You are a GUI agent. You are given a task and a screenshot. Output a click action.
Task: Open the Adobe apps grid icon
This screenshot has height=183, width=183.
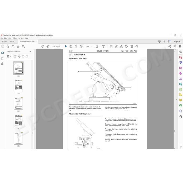point(169,41)
